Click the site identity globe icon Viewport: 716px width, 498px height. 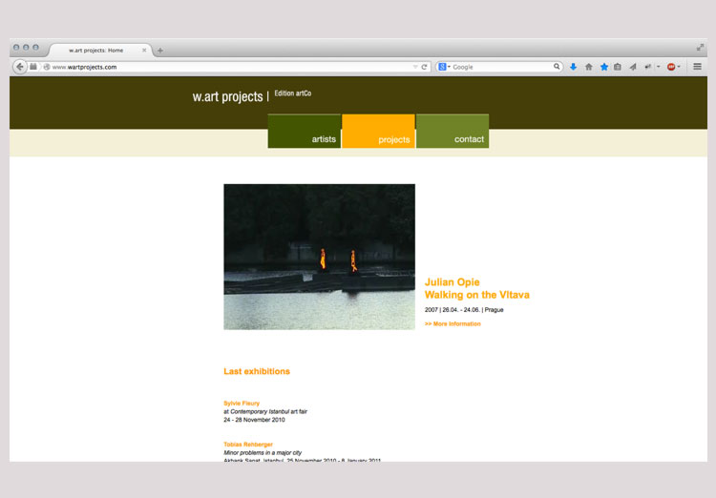[47, 67]
